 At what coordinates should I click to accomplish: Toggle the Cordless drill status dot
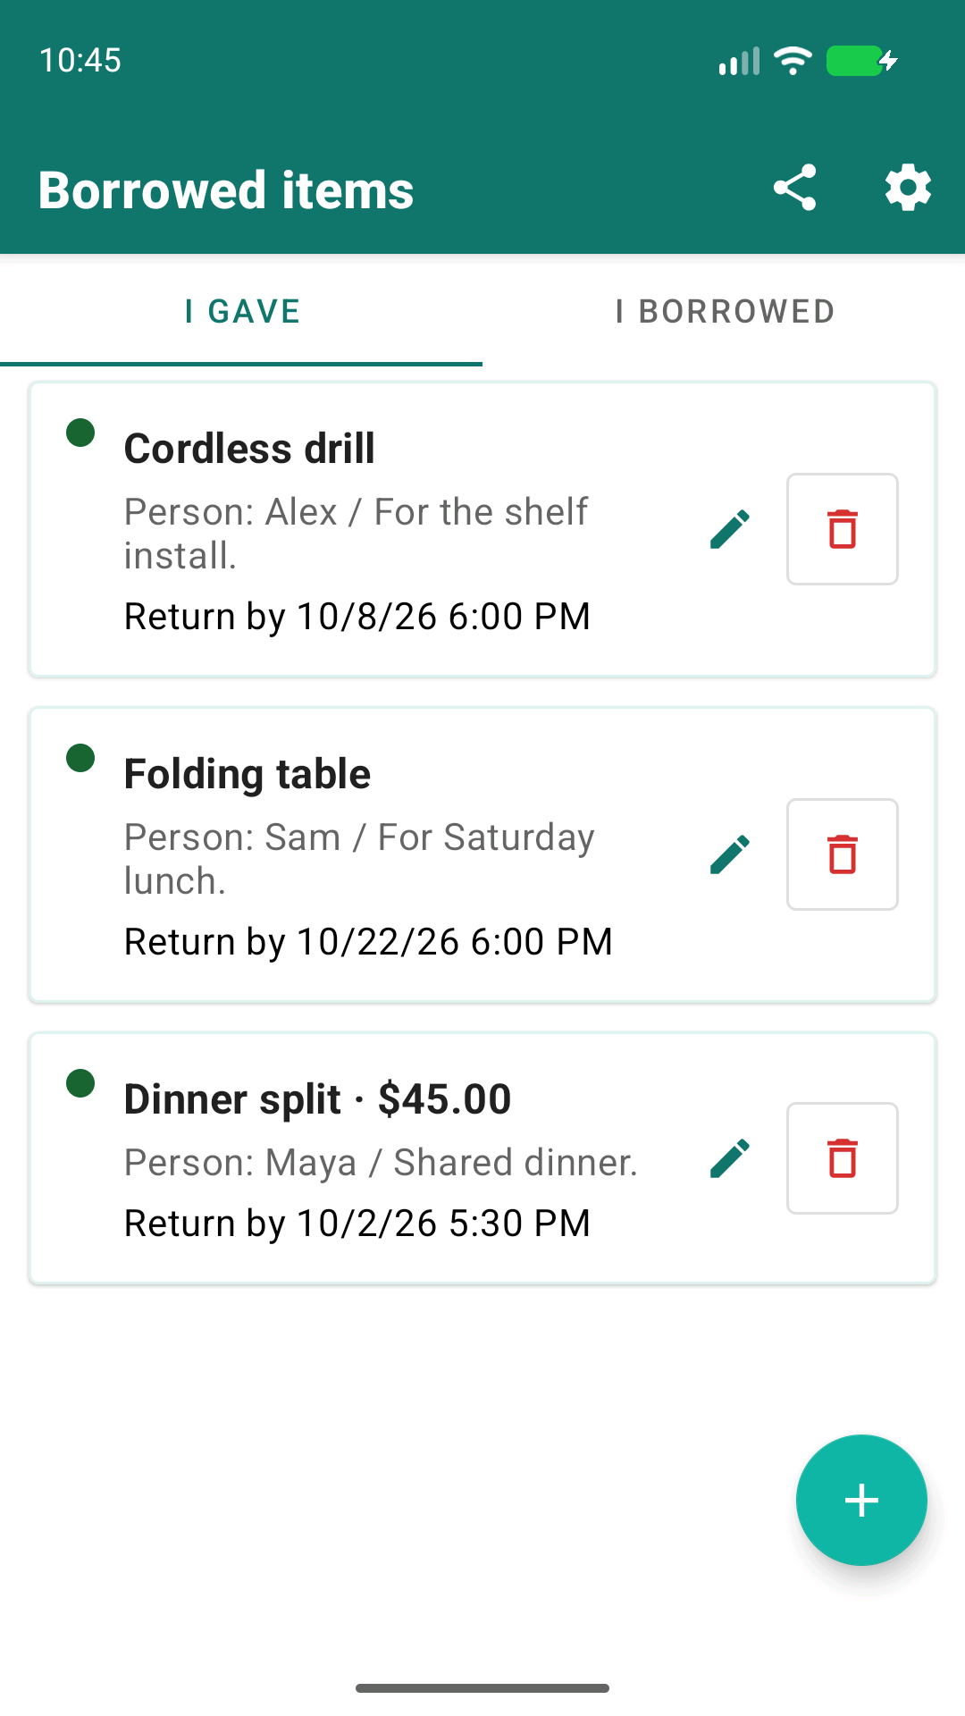pos(80,433)
